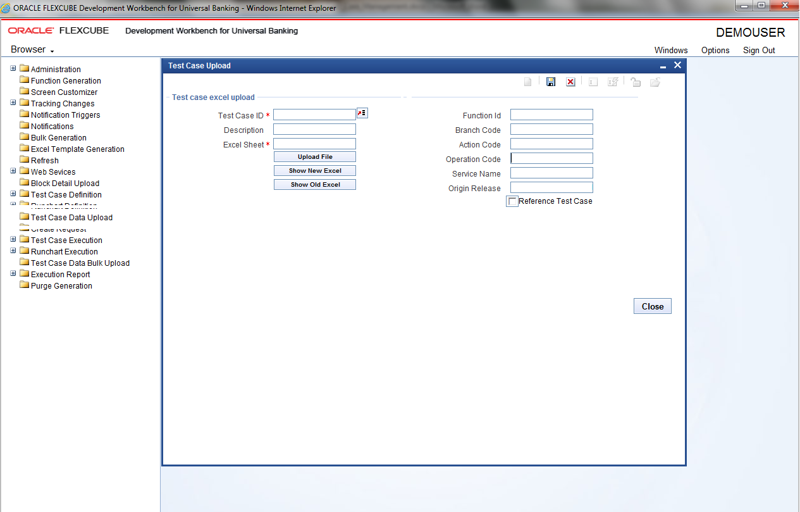Minimize the Internet Explorer window
The image size is (800, 512).
(x=744, y=6)
